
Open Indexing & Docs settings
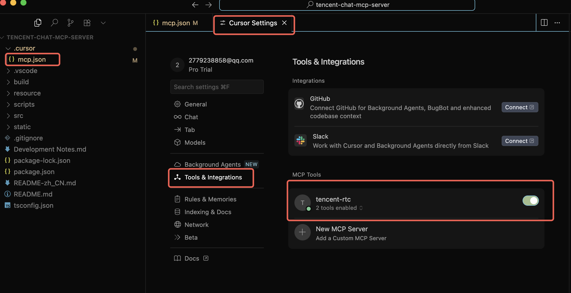coord(208,212)
